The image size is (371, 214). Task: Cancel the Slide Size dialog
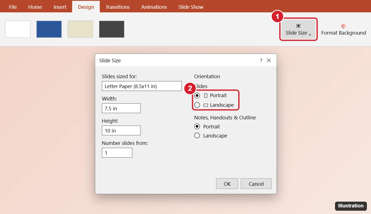coord(256,184)
